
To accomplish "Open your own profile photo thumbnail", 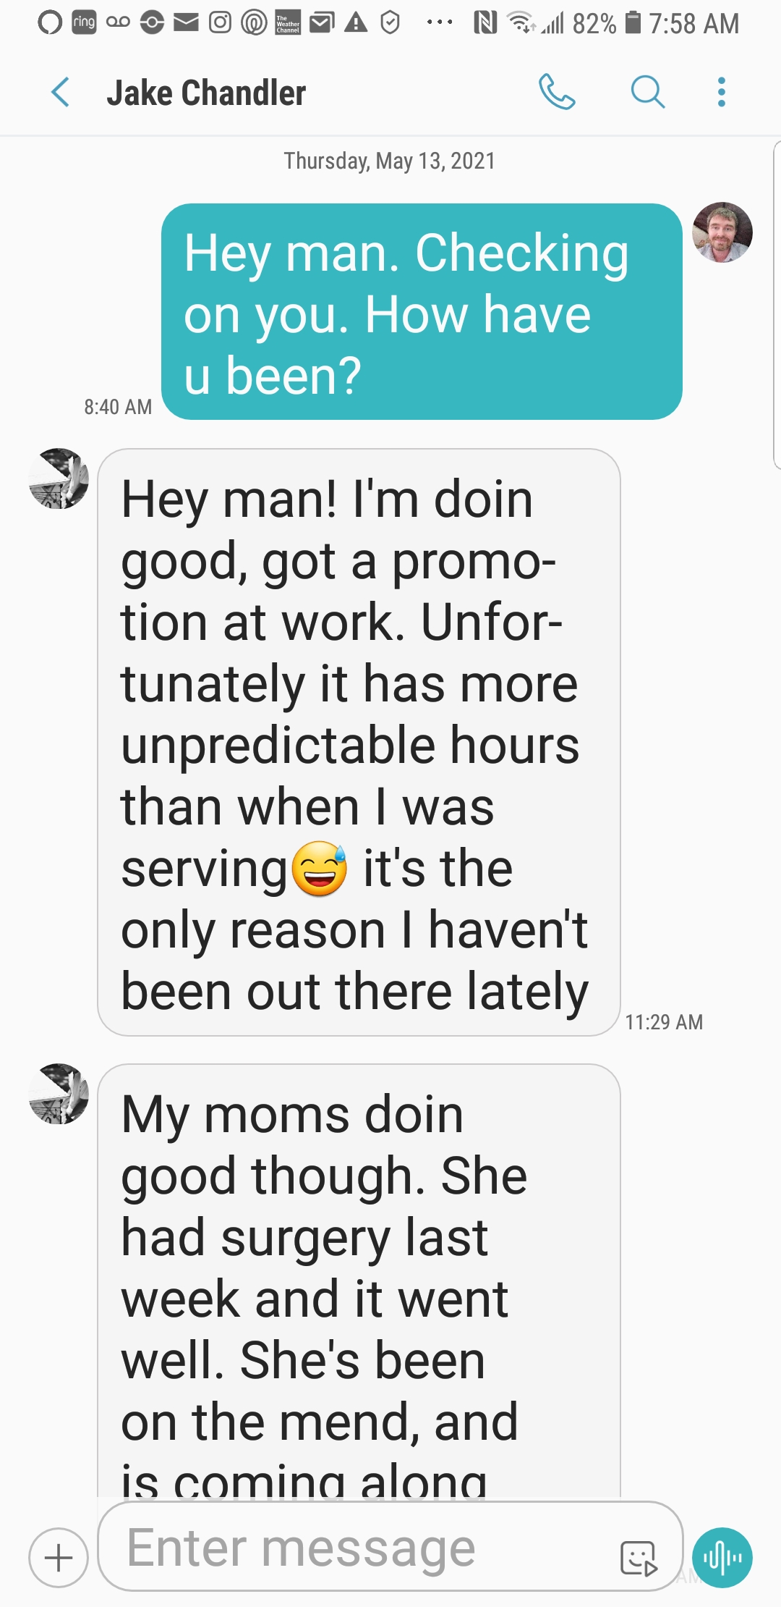I will coord(722,232).
